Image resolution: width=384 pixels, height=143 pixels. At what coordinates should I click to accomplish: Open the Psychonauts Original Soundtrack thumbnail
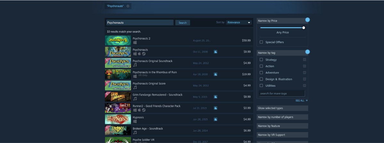click(118, 63)
